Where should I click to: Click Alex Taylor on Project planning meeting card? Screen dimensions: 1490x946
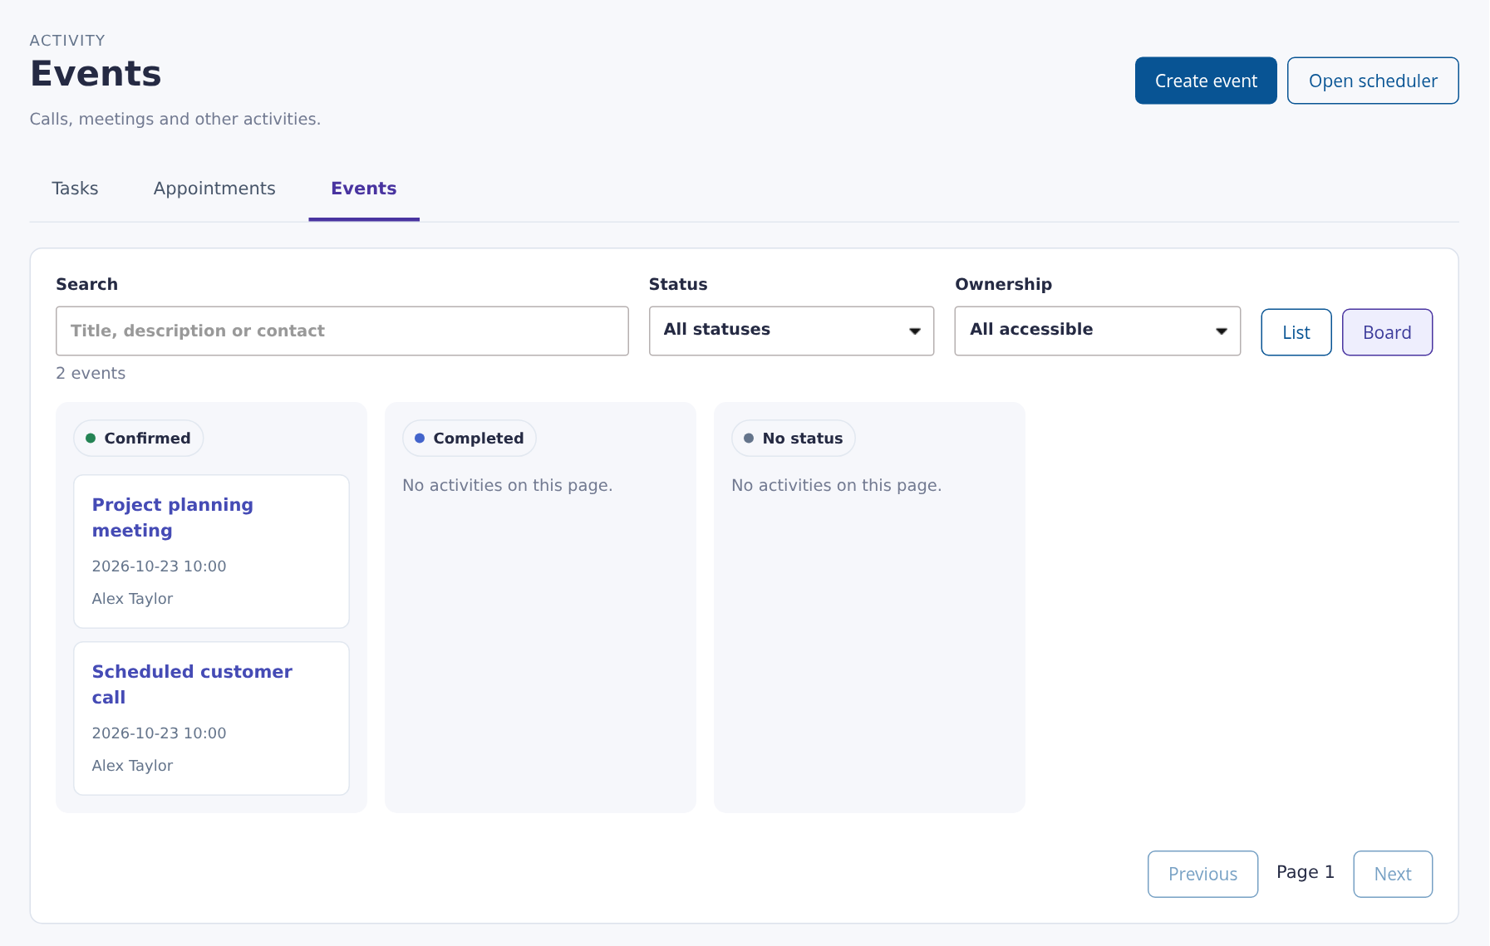[x=132, y=599]
